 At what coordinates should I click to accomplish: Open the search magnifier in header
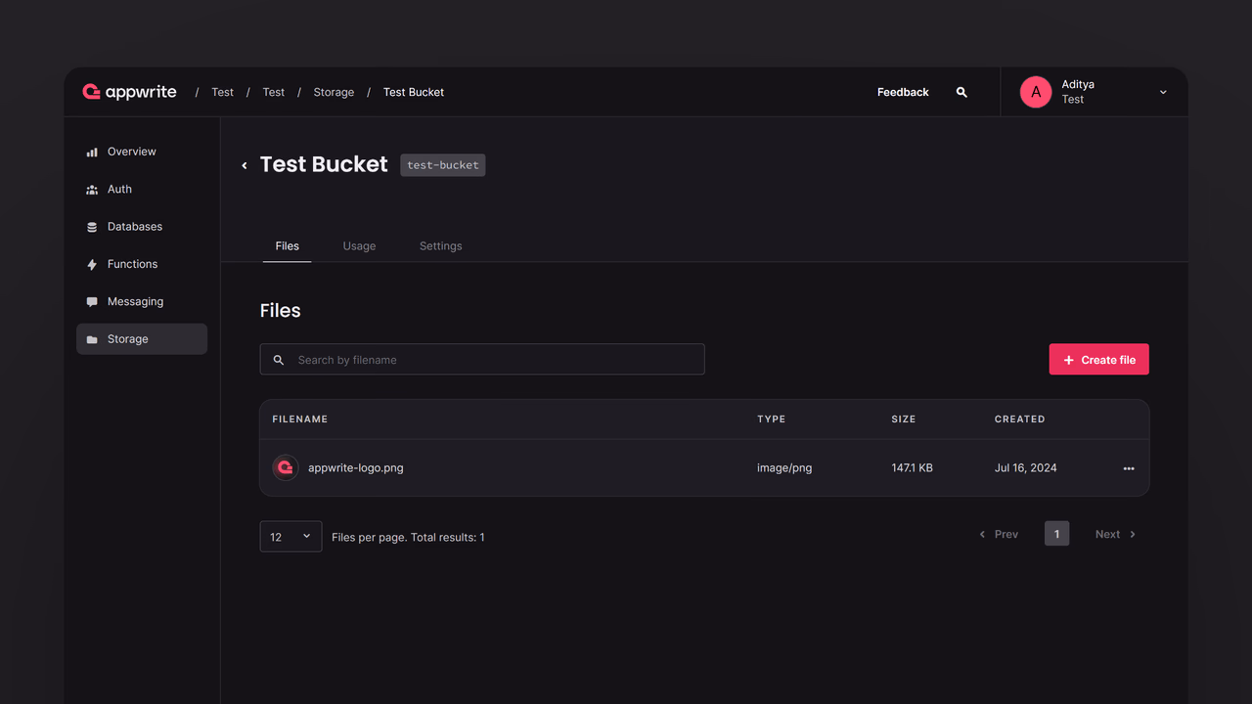pyautogui.click(x=961, y=92)
